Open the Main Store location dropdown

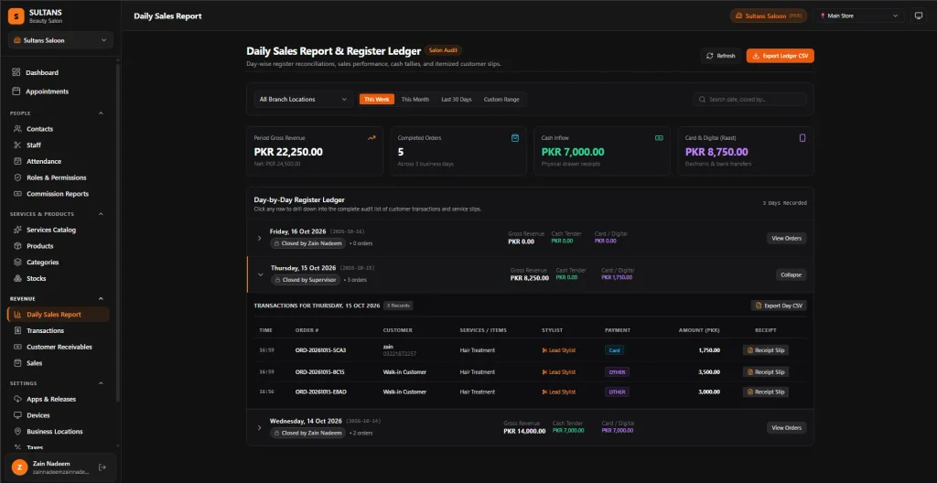pos(858,16)
